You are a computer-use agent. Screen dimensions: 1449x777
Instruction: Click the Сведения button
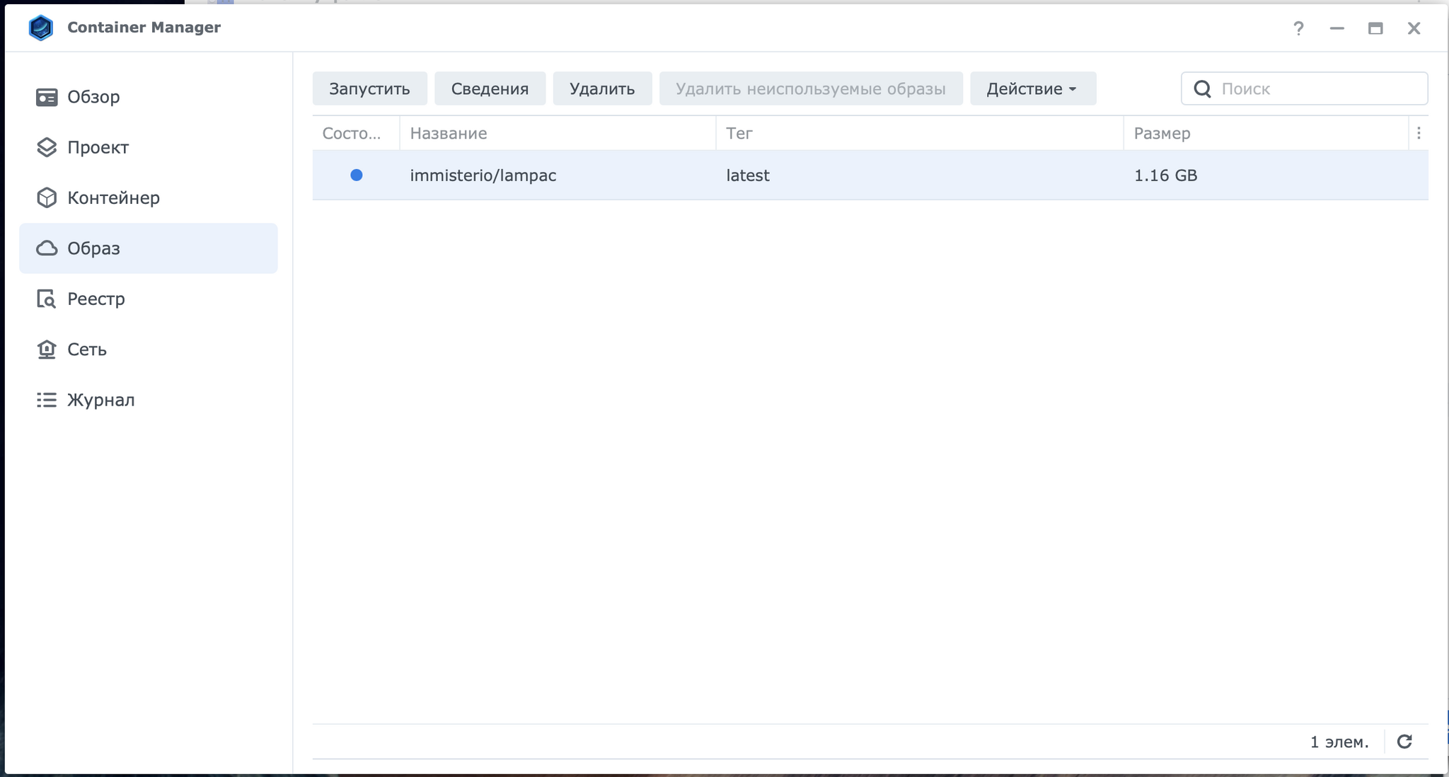coord(490,88)
